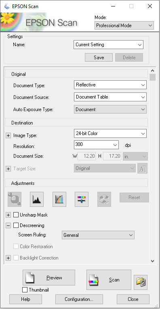Click the scrollbar down arrow
This screenshot has width=160, height=309.
(x=153, y=261)
